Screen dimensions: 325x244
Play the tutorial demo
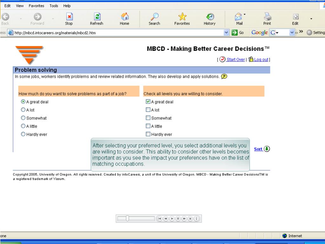(172, 219)
